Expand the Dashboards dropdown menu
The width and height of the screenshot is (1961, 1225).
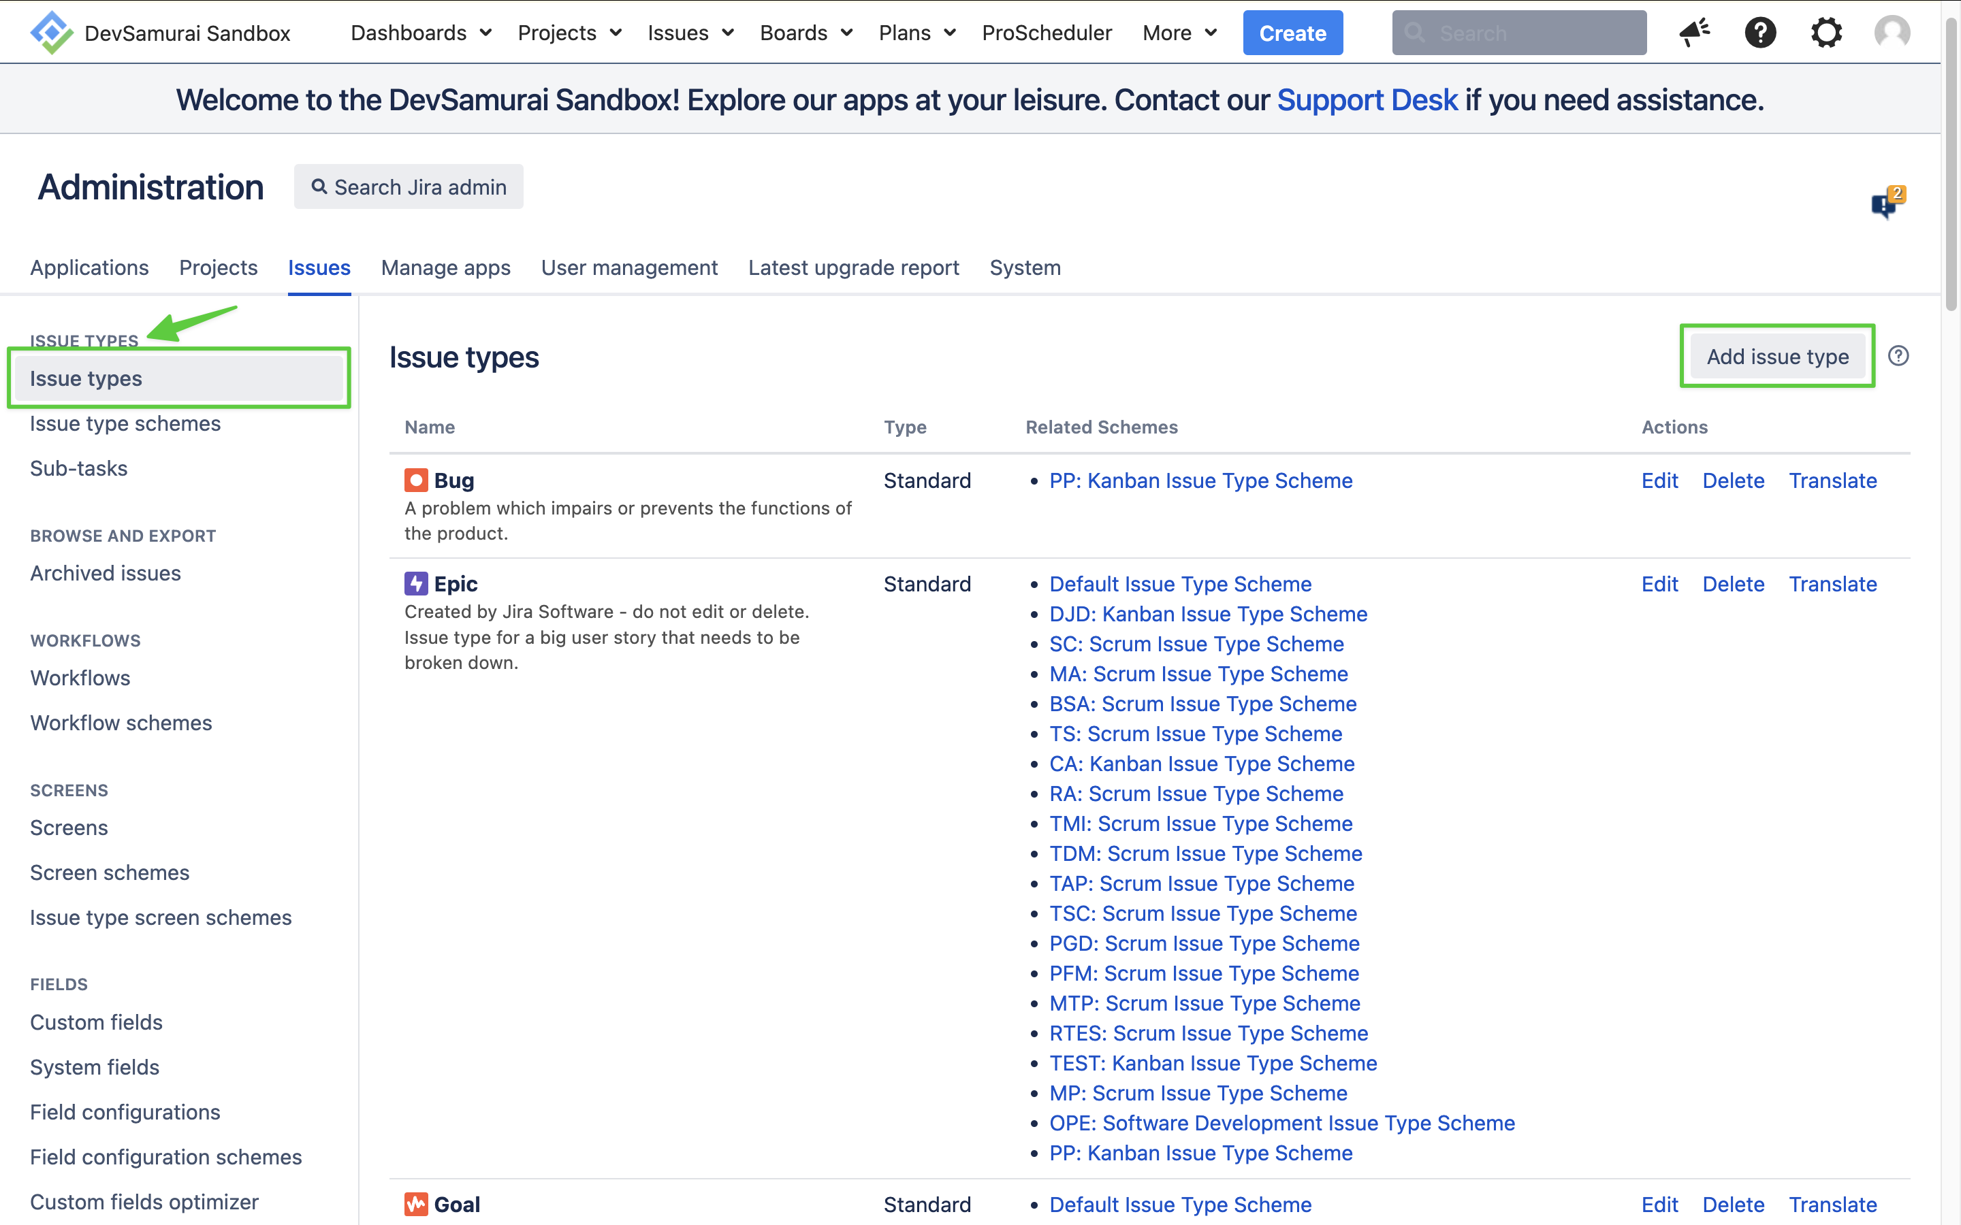coord(421,33)
